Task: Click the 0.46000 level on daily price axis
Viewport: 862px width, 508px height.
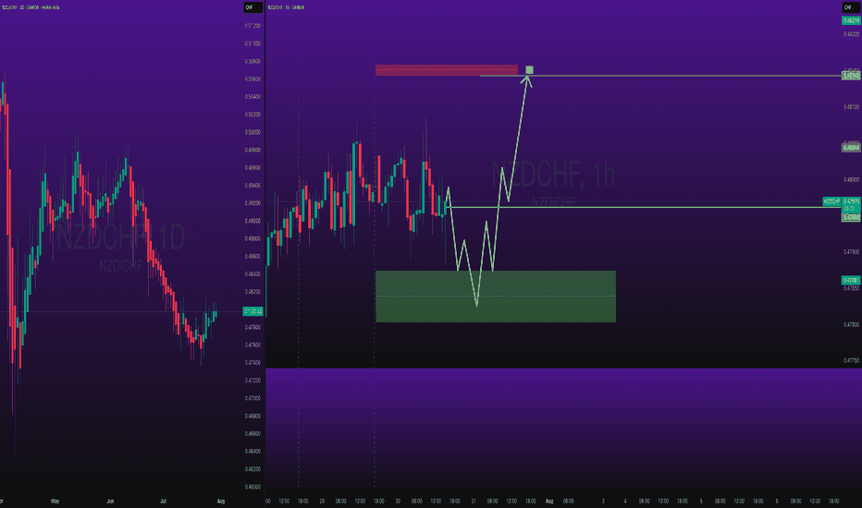Action: tap(252, 487)
